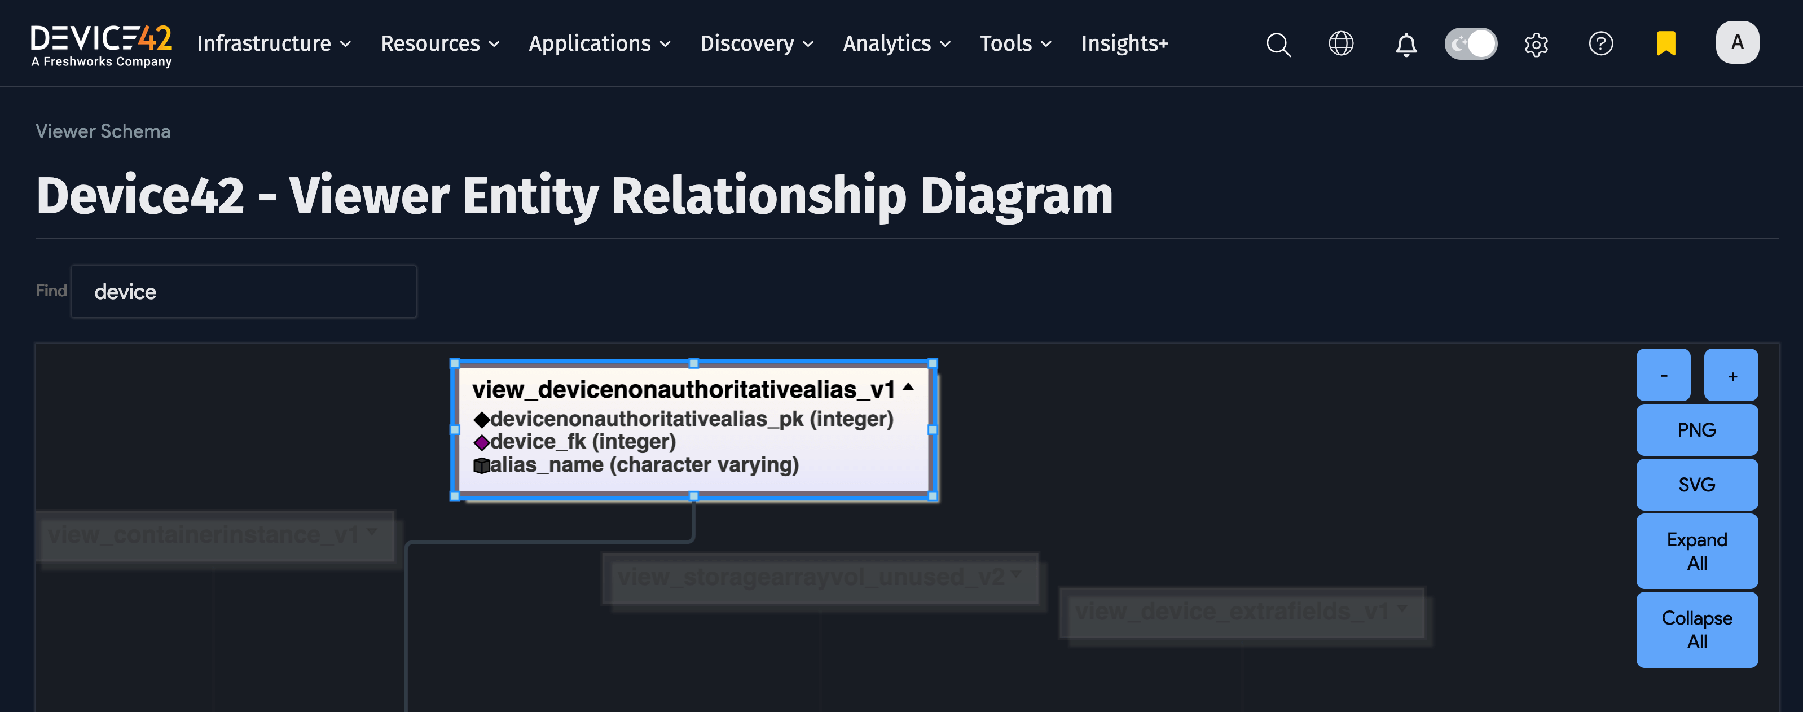Expand the view_containerinstance_v1 table arrow
The image size is (1803, 712).
click(372, 531)
